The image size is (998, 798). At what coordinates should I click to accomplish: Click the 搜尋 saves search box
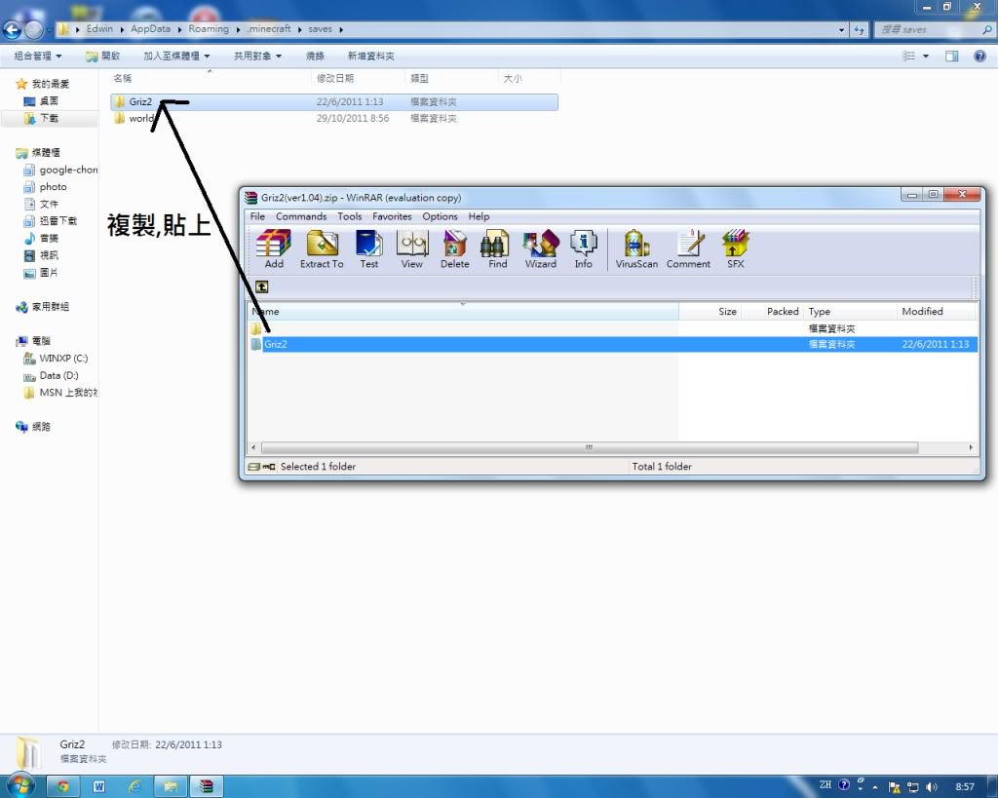(935, 29)
